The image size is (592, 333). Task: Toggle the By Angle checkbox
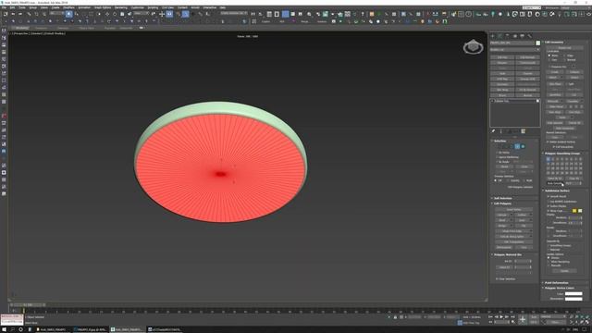(x=503, y=162)
